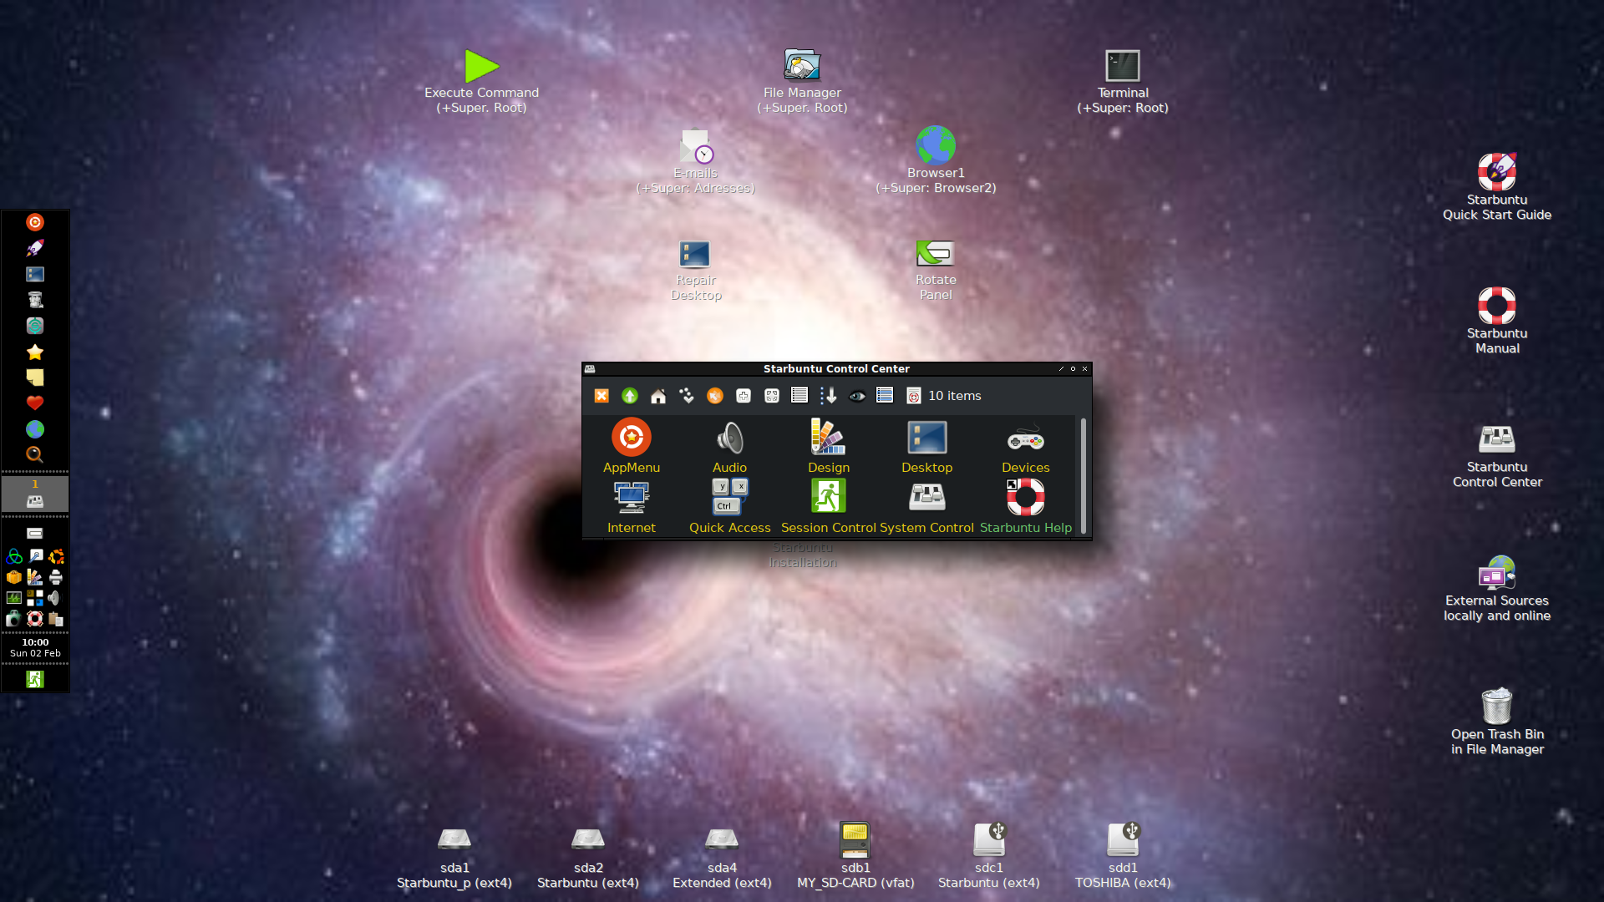This screenshot has height=902, width=1604.
Task: Open the Starbuntu Manual desktop shortcut
Action: 1496,306
